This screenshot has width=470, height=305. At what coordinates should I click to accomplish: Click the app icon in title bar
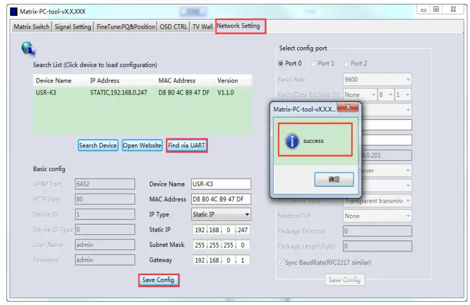click(x=14, y=11)
